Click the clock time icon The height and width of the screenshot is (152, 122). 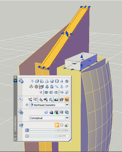[x=27, y=136]
